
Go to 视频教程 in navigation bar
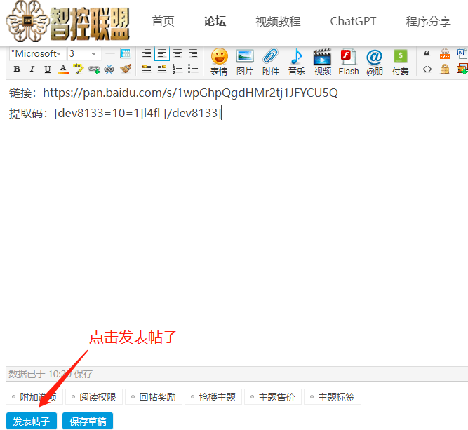(278, 22)
